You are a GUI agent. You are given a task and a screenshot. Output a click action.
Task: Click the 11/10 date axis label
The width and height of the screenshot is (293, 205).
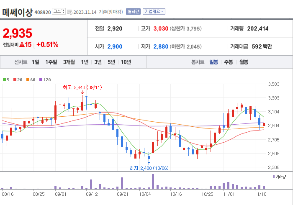260,194
